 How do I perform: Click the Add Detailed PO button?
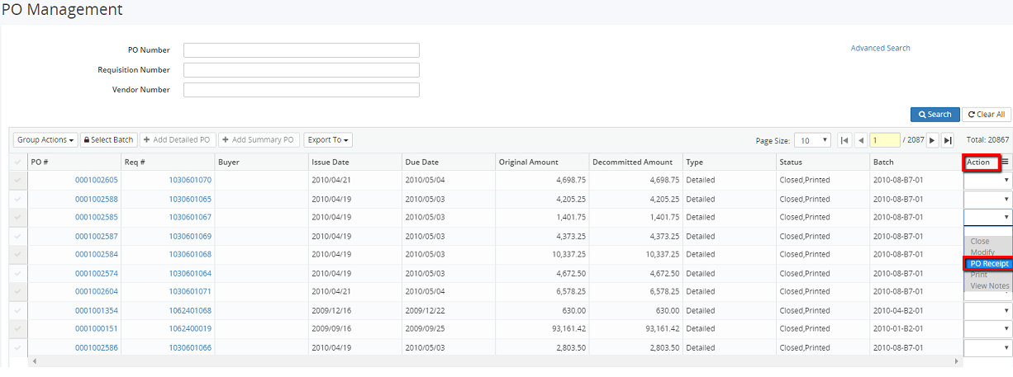point(177,140)
